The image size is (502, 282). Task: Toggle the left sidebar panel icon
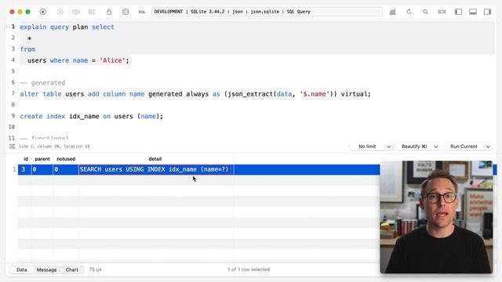point(458,12)
